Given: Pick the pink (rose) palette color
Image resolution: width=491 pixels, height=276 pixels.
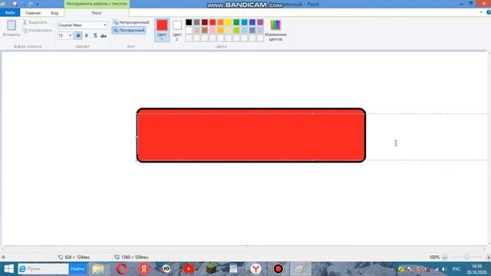Looking at the screenshot, I should (213, 31).
